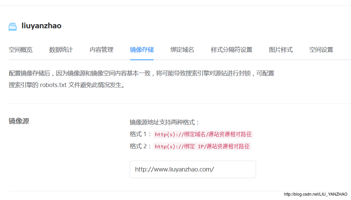351x200 pixels.
Task: Click the 格式 2 绑定 IP code example
Action: [x=202, y=147]
